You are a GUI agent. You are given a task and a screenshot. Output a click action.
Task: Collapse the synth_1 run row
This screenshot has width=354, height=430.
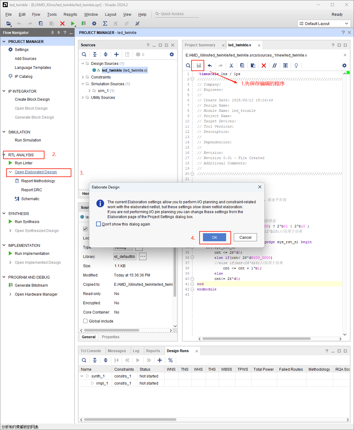[82, 376]
